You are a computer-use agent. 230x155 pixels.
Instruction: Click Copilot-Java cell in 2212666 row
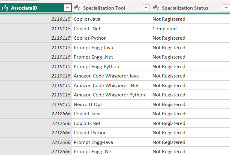[111, 114]
